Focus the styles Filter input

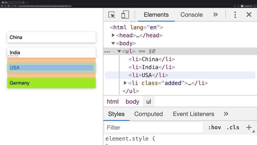tap(154, 128)
